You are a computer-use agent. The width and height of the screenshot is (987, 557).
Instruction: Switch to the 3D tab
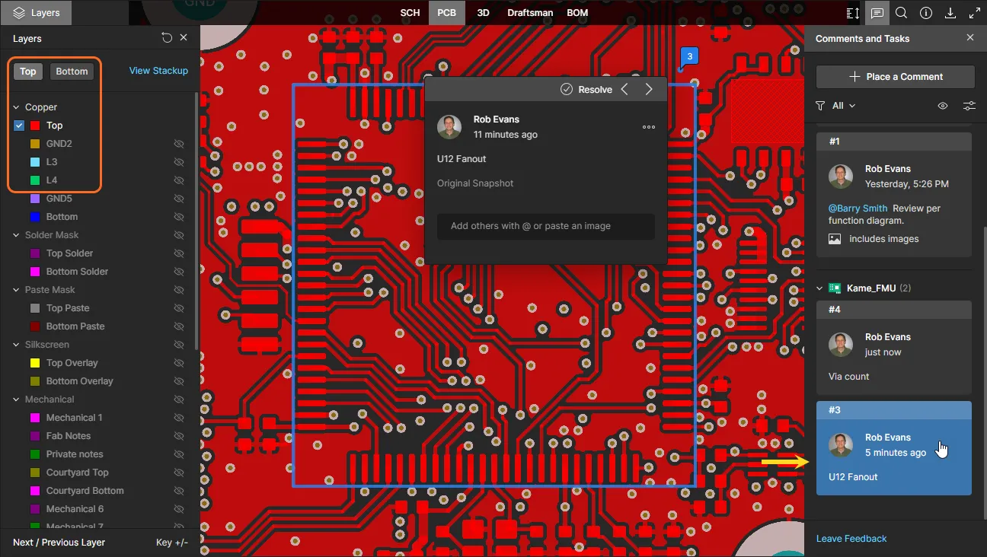click(483, 13)
